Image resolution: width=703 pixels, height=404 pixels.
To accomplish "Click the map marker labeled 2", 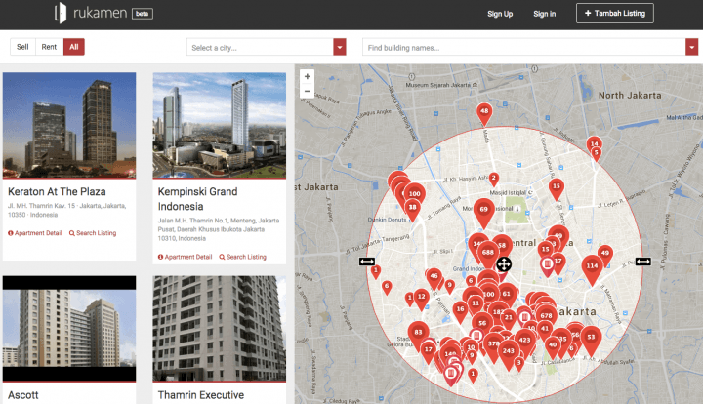I will pyautogui.click(x=494, y=179).
